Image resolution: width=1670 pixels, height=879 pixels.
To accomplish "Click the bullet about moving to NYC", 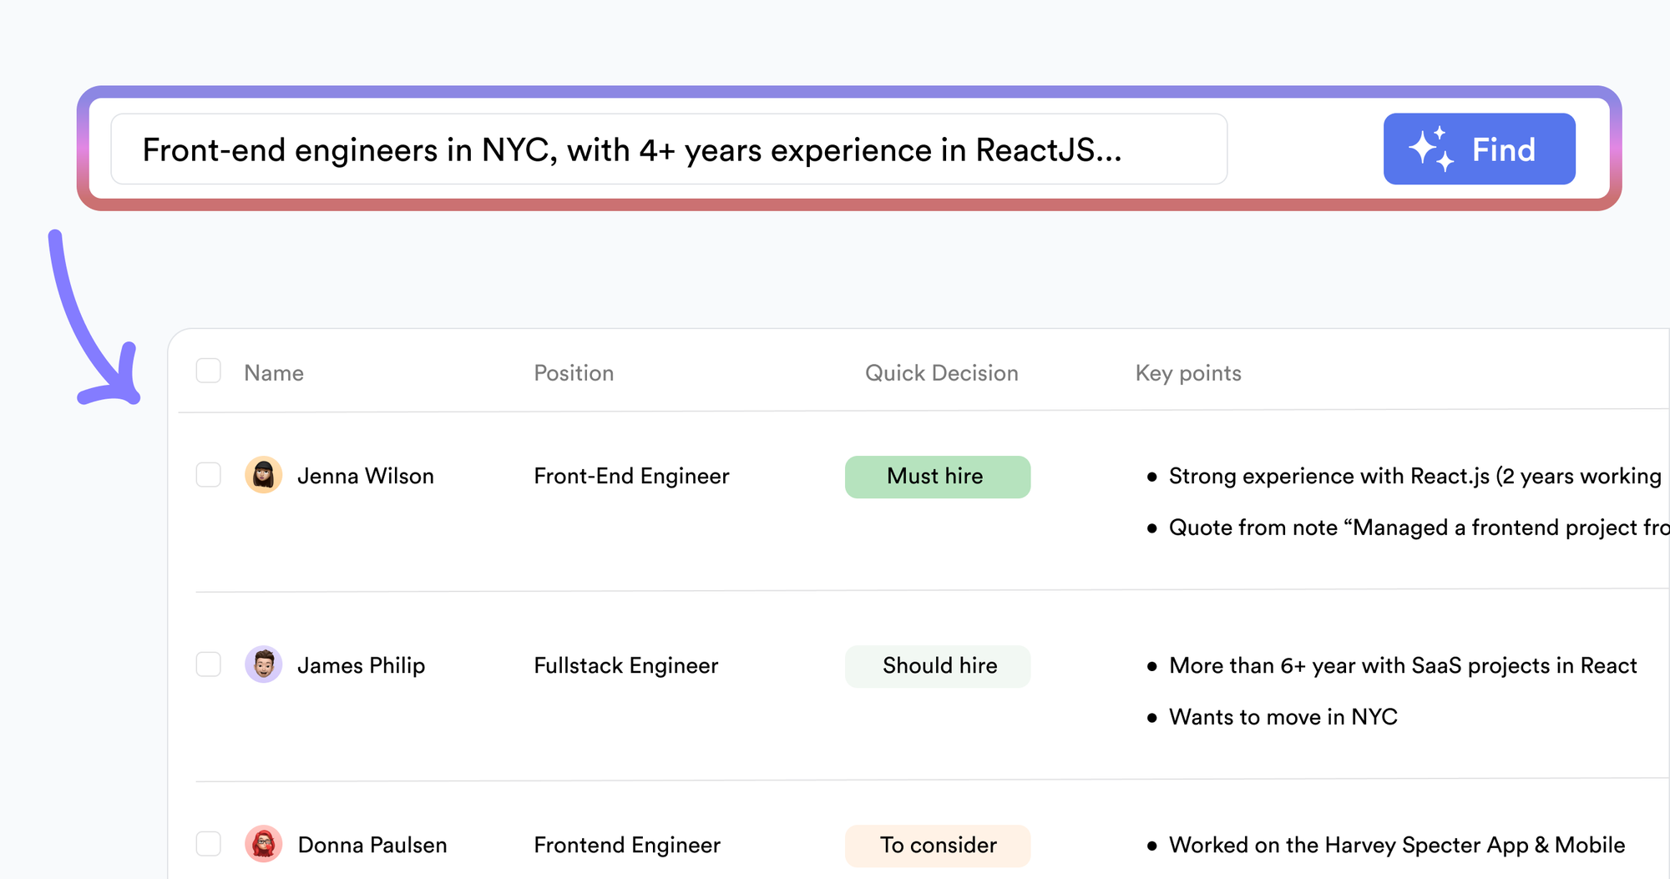I will point(1283,716).
